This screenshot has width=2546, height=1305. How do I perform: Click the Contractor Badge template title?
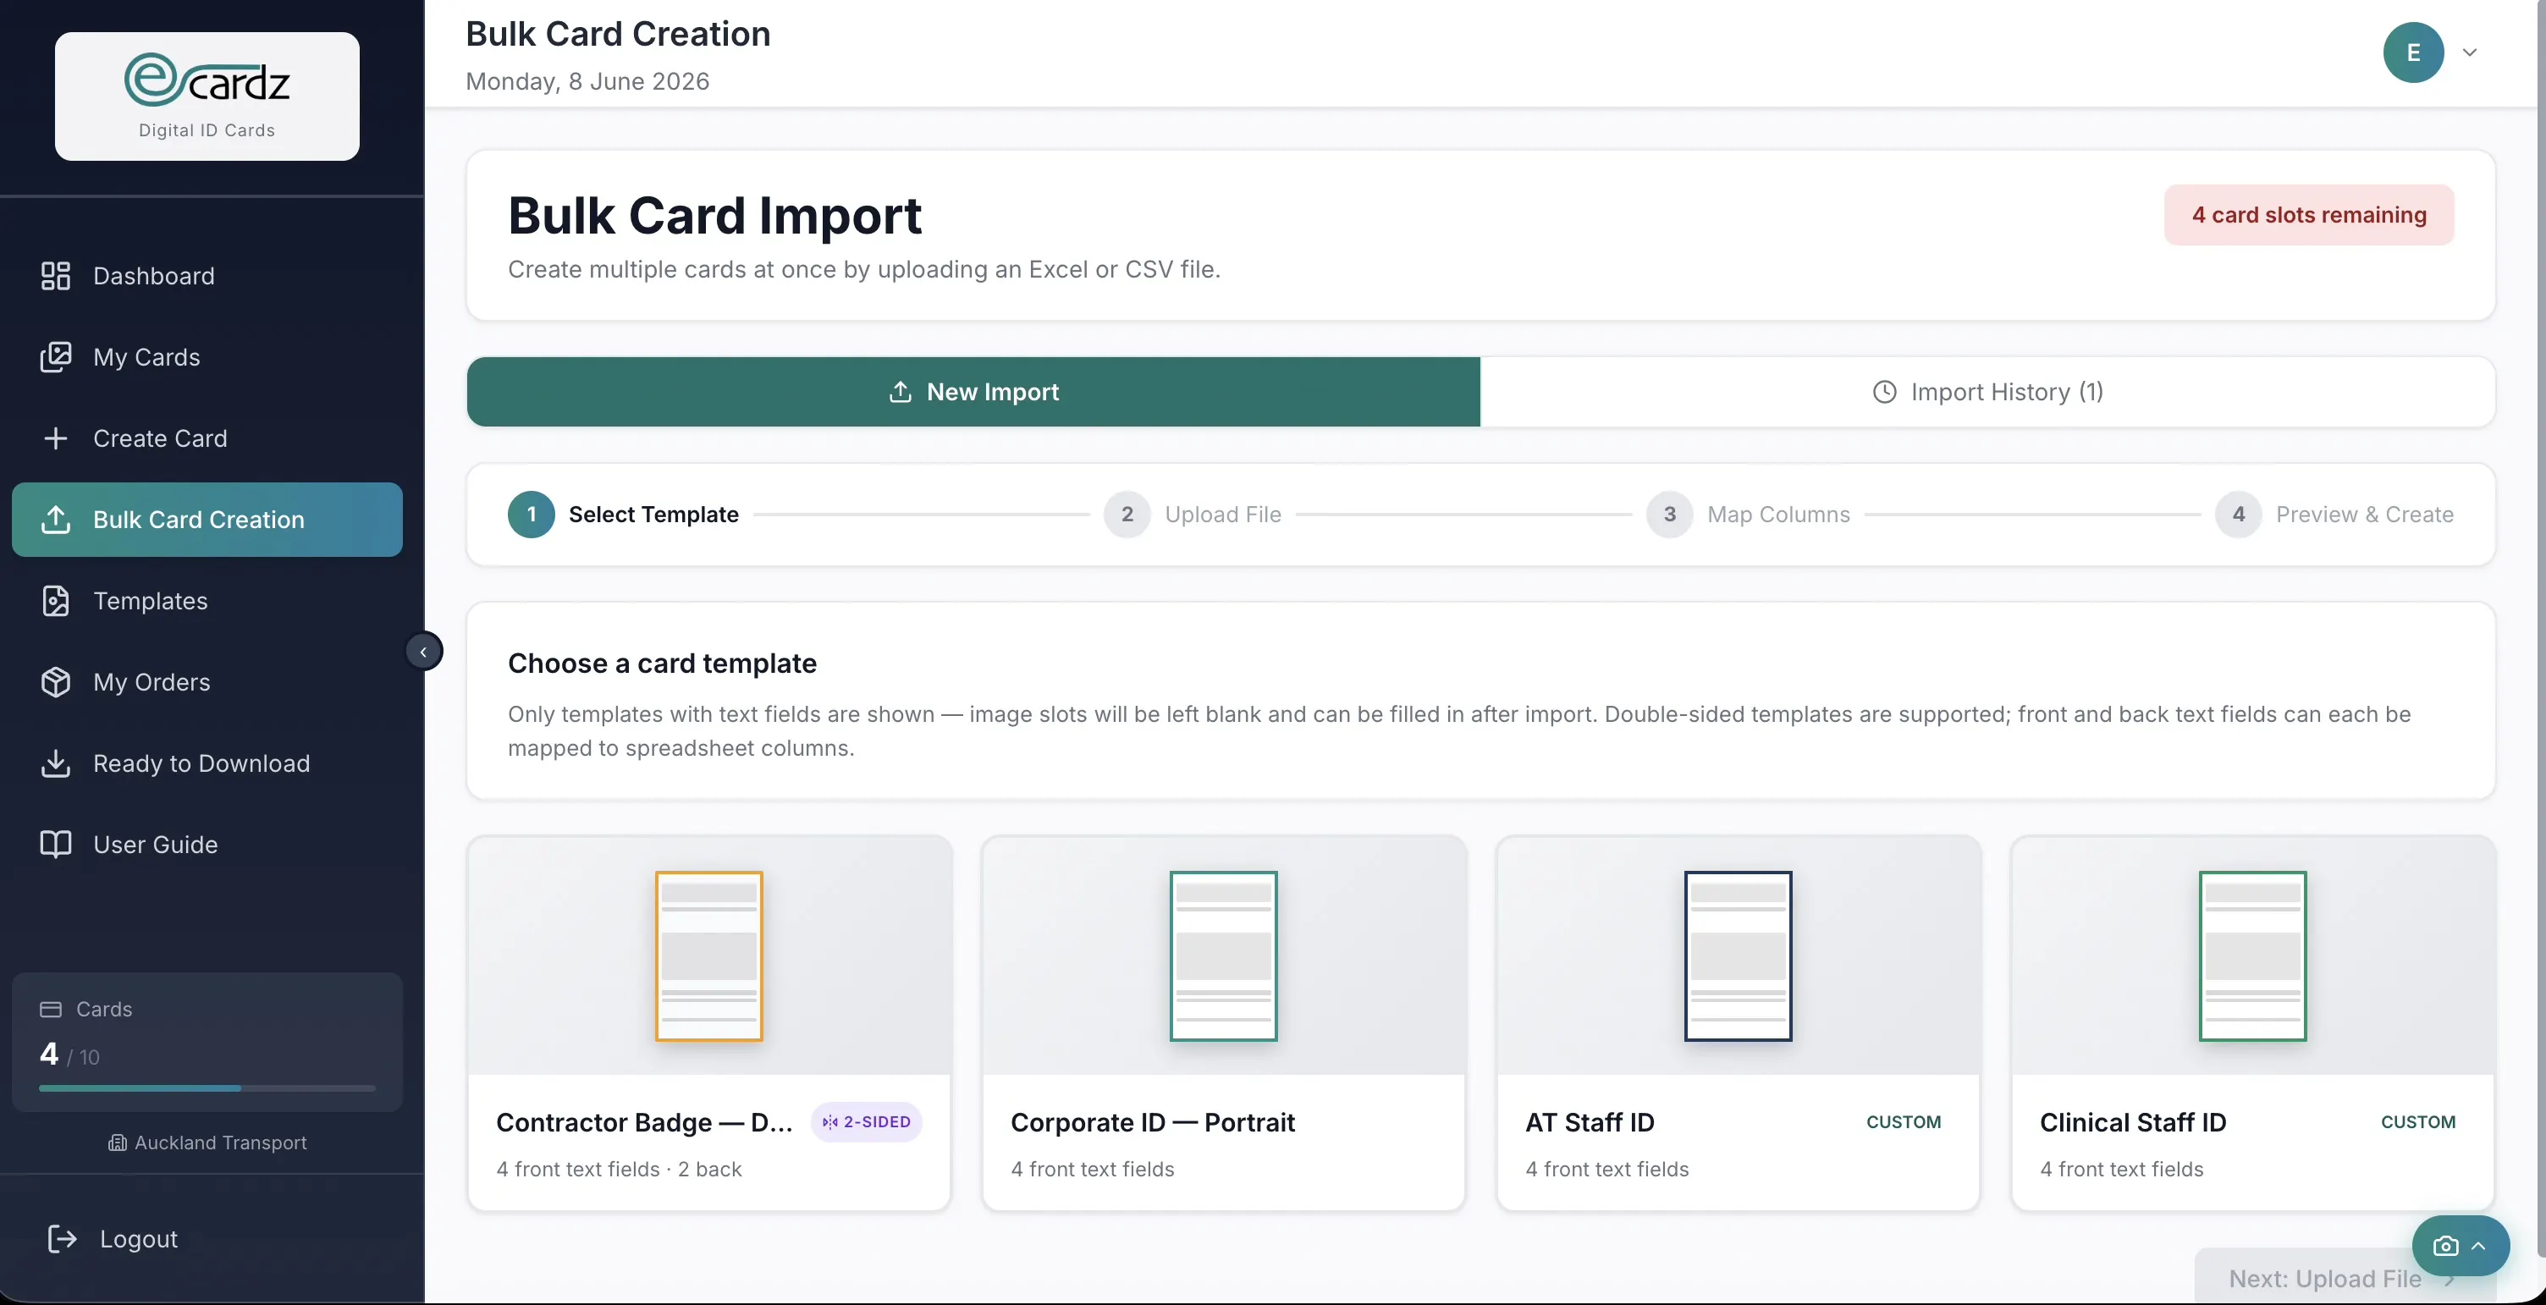pos(644,1122)
